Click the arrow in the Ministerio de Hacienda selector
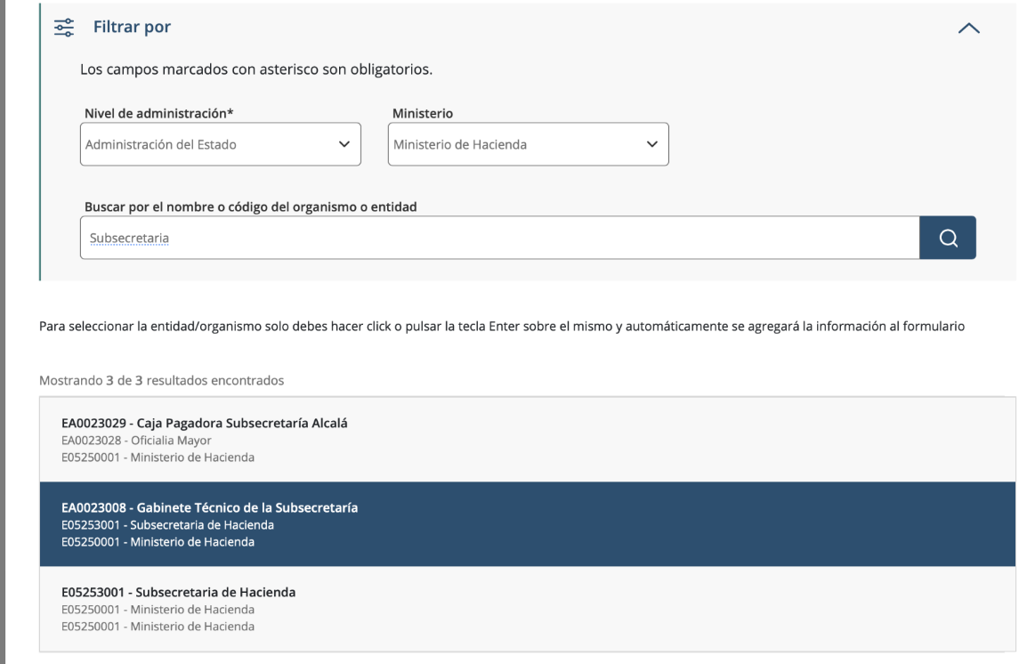This screenshot has width=1019, height=664. (x=651, y=144)
